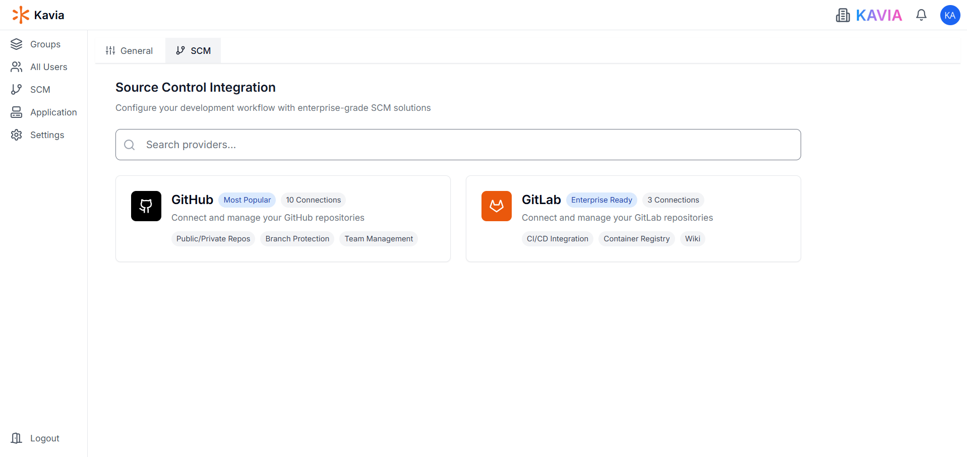
Task: Click "Connect and manage your GitHub repositories" text
Action: [268, 218]
